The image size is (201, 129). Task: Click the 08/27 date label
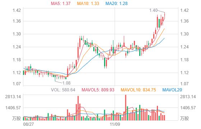[x=28, y=124]
